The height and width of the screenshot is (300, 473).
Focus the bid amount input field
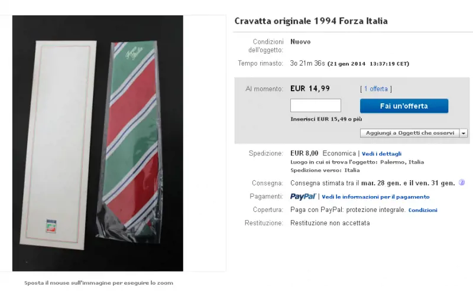[x=316, y=106]
